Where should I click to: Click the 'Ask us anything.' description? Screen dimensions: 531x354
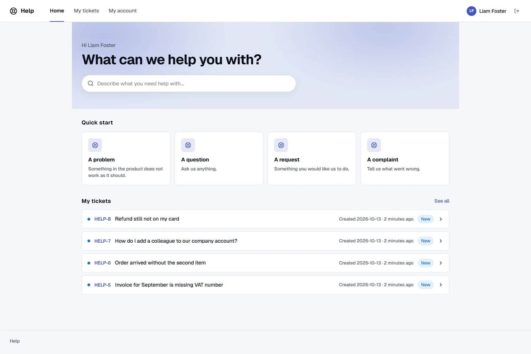coord(199,169)
